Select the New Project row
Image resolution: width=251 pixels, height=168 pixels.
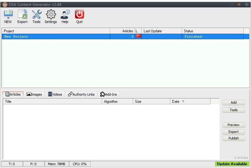click(x=125, y=36)
